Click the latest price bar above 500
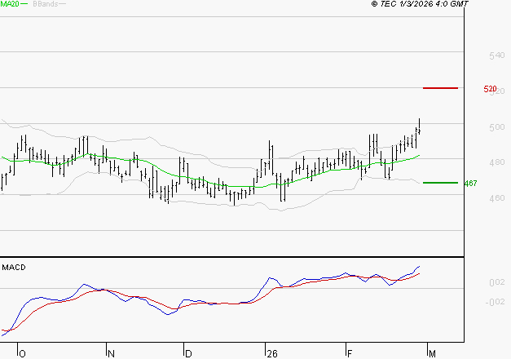This screenshot has width=511, height=359. click(419, 126)
